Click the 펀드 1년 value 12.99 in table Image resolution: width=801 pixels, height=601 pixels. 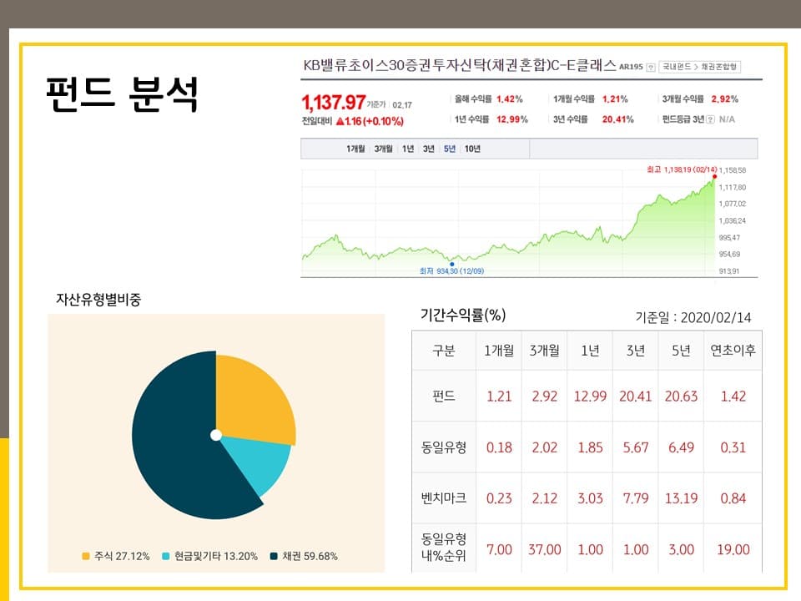point(590,396)
